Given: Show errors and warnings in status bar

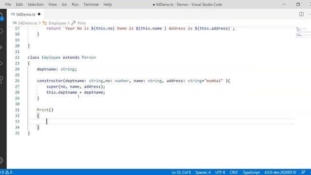Looking at the screenshot, I should coord(6,172).
